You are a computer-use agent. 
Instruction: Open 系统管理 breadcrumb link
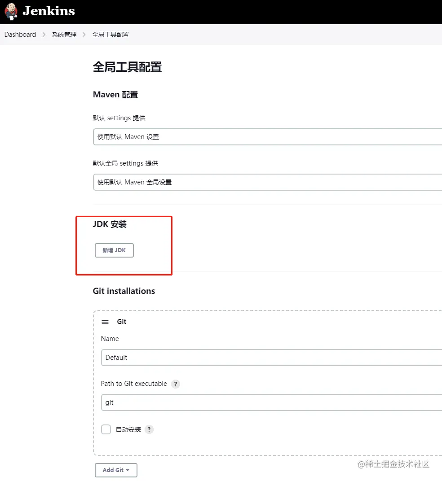coord(64,35)
